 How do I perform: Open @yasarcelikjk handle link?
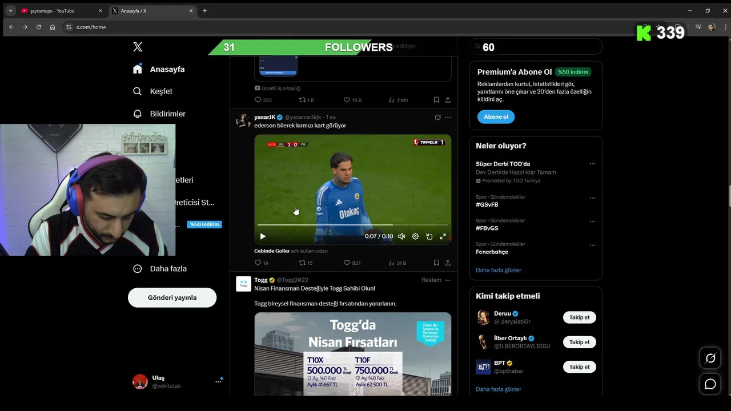click(x=303, y=117)
